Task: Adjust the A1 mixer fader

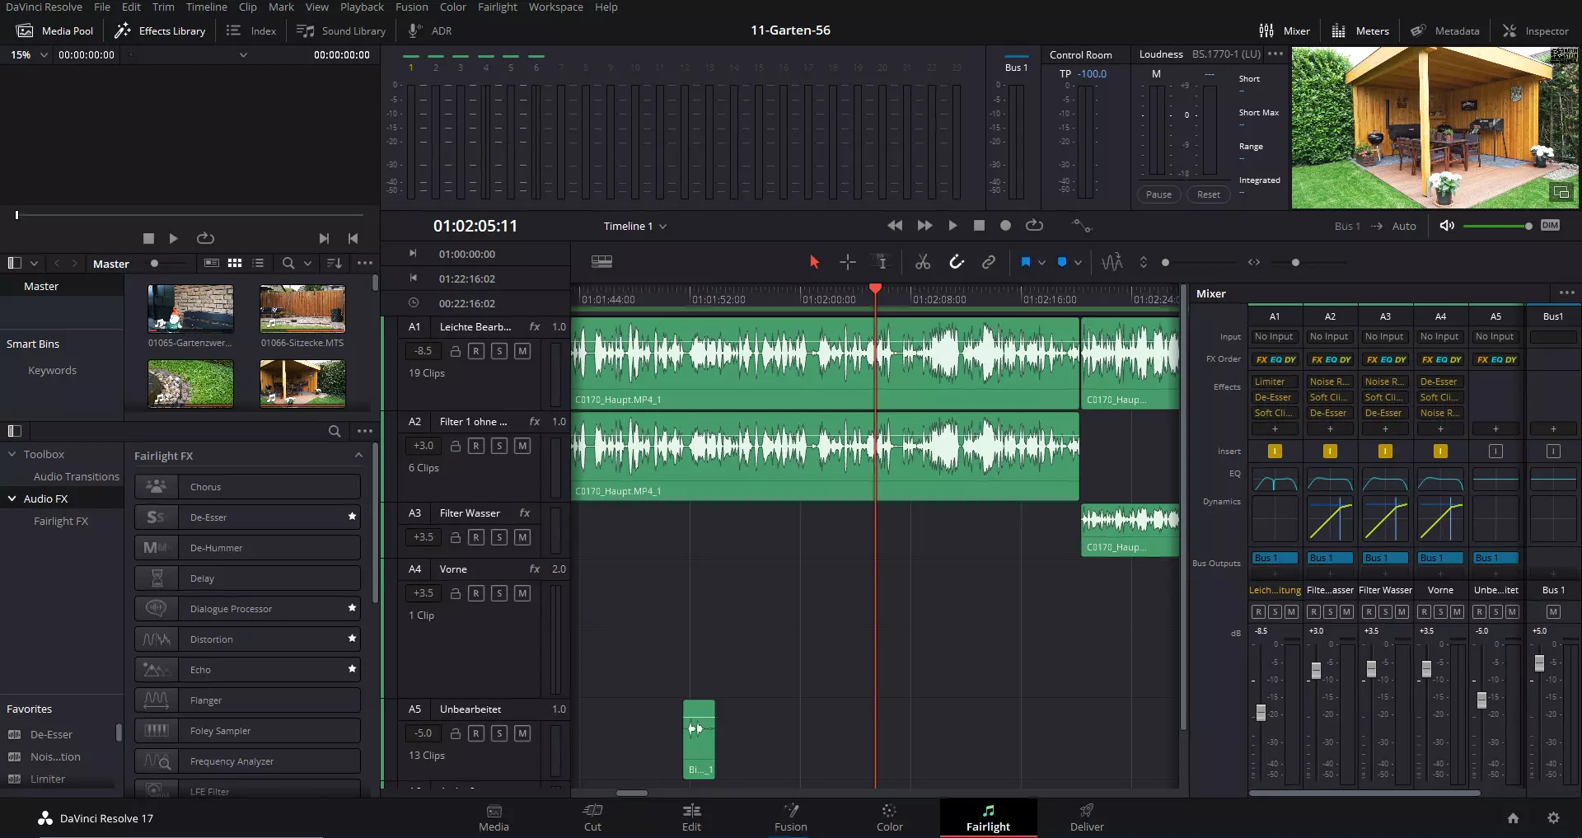Action: click(x=1261, y=712)
